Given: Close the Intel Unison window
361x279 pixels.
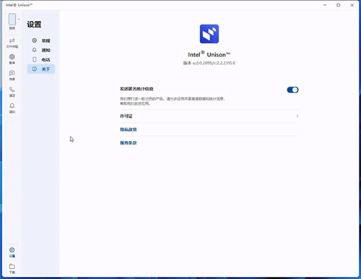Looking at the screenshot, I should click(x=352, y=5).
